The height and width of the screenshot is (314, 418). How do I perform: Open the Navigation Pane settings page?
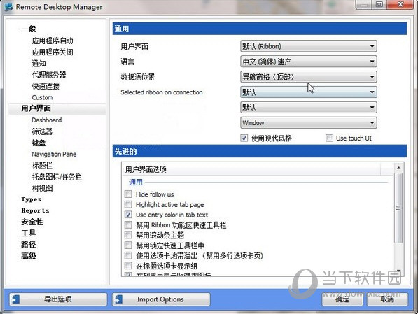click(54, 155)
